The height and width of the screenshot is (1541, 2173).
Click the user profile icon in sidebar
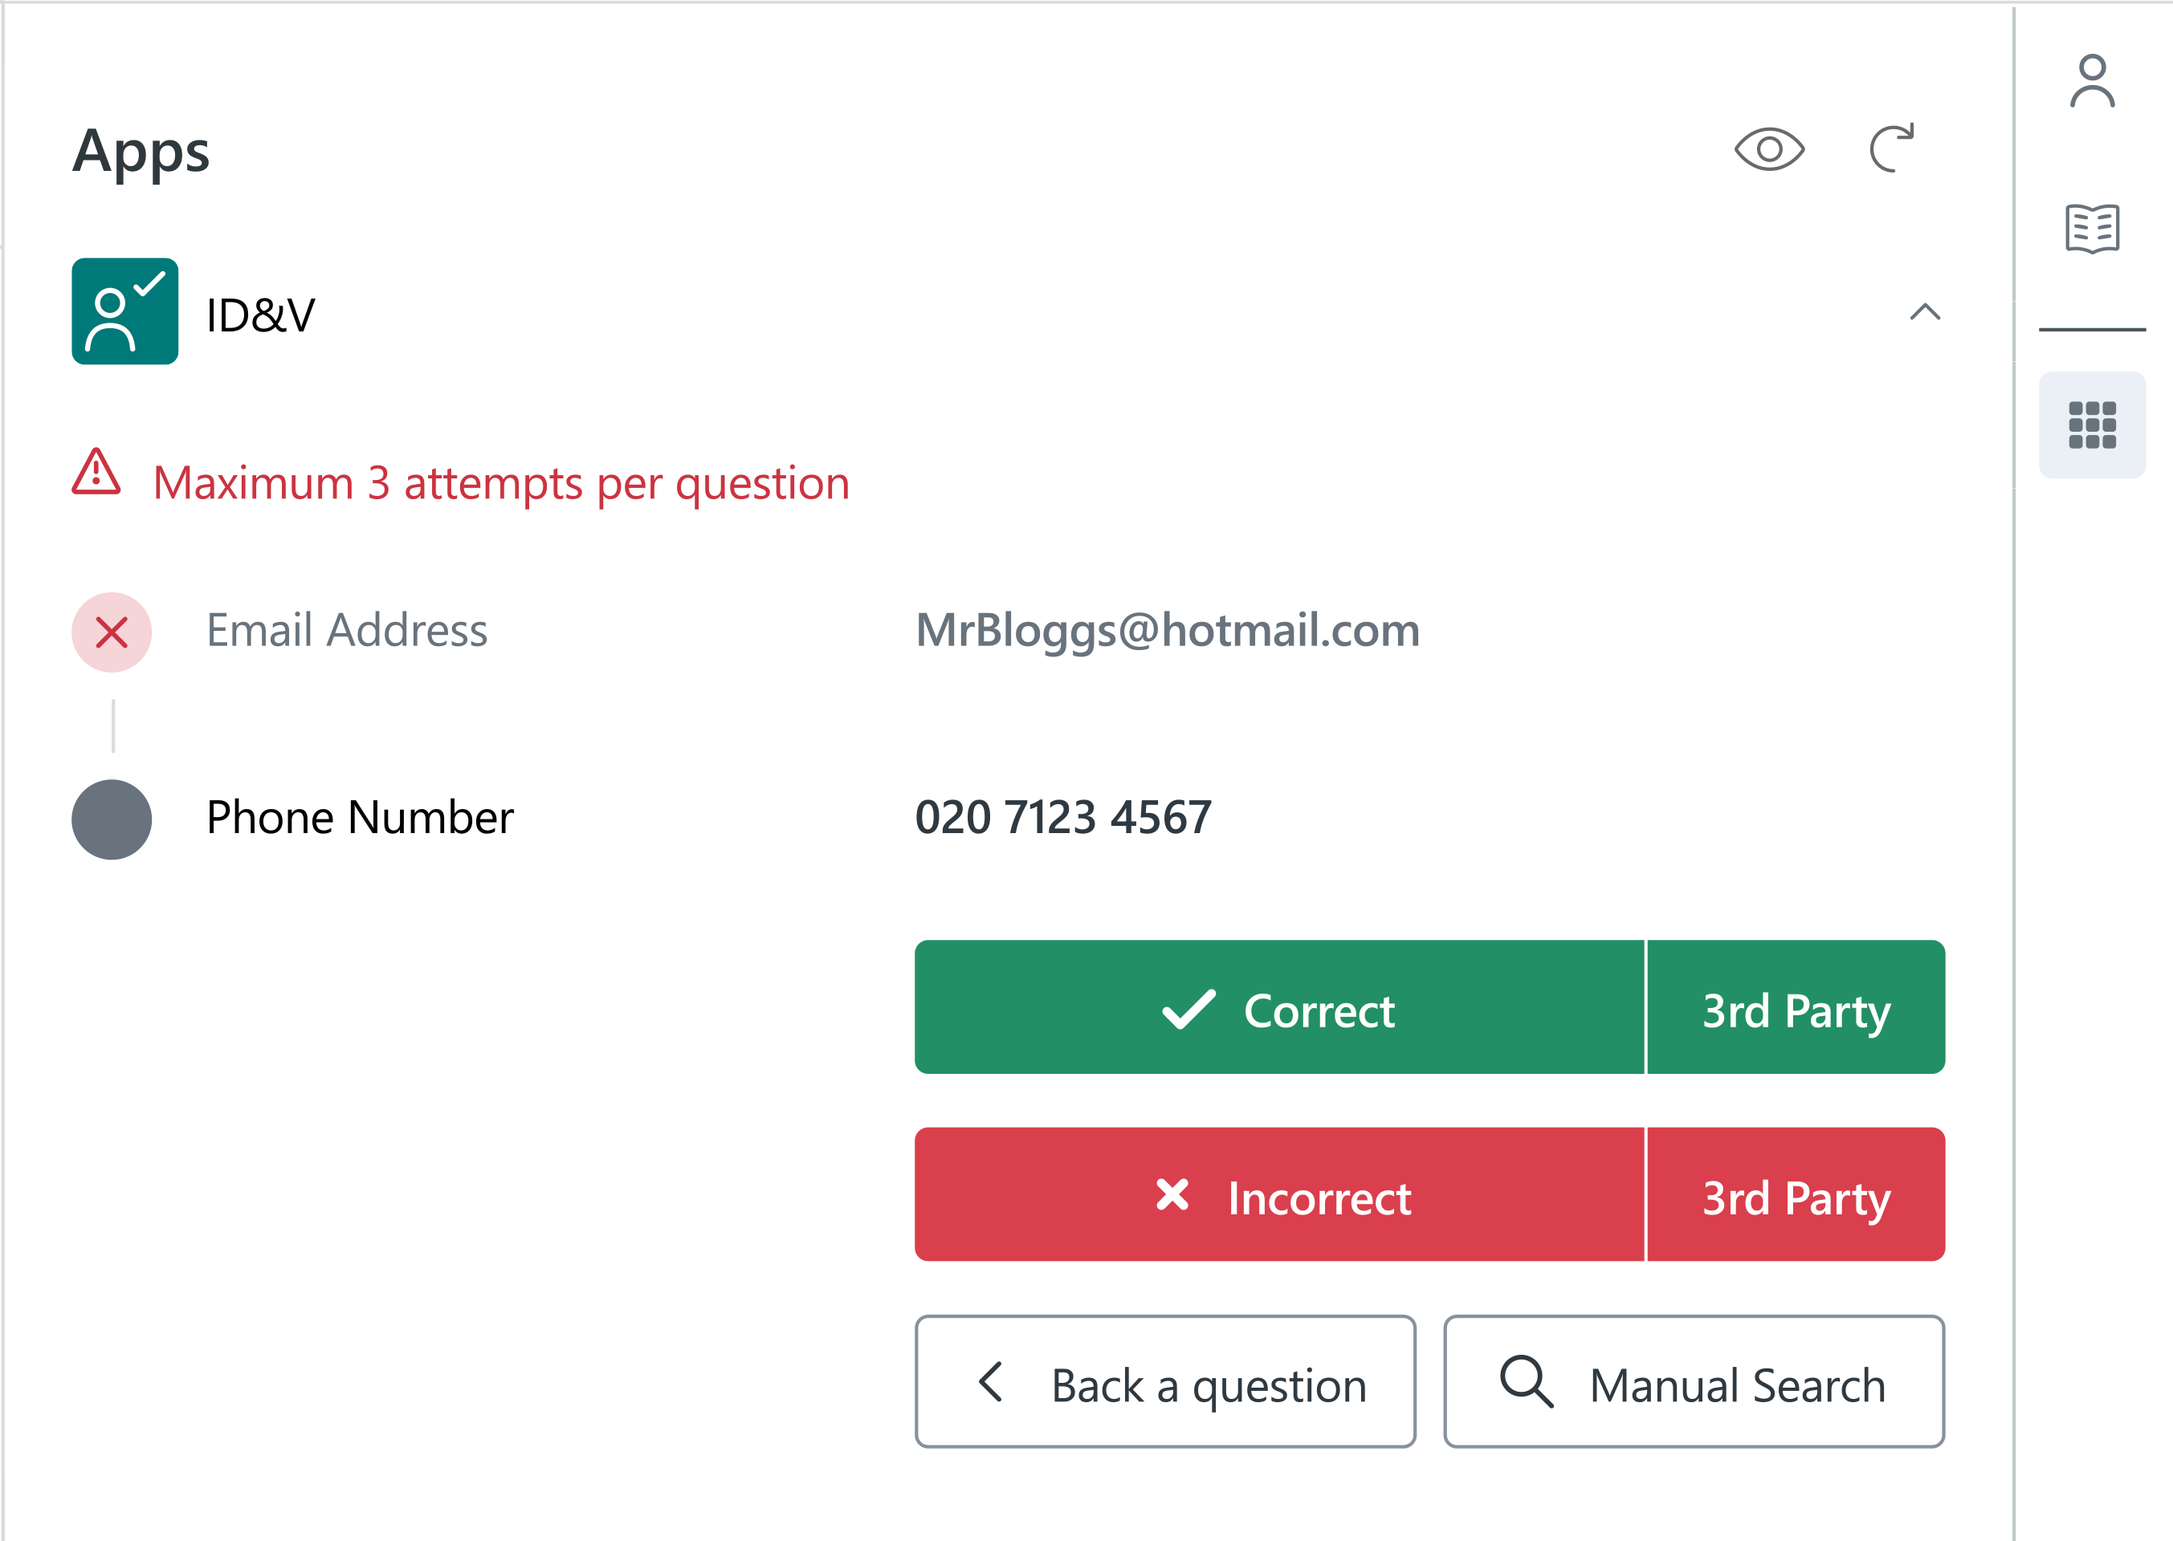[2091, 82]
